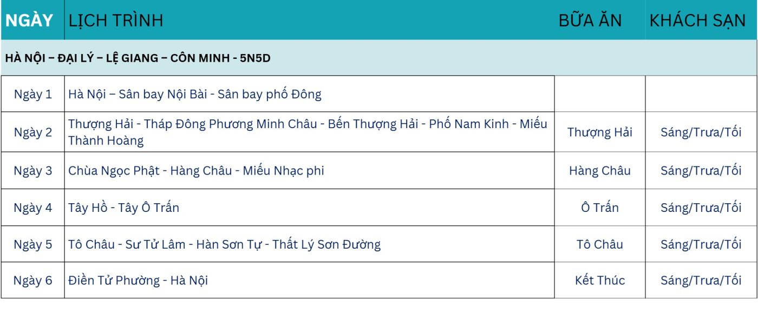Screen dimensions: 758x313
Task: Click the Thượng Hải meal cell
Action: 600,132
